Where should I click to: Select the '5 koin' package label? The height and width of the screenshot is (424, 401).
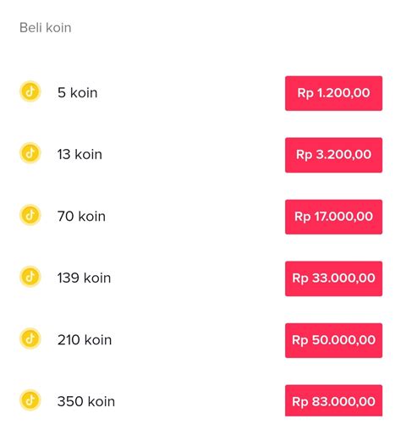coord(78,92)
